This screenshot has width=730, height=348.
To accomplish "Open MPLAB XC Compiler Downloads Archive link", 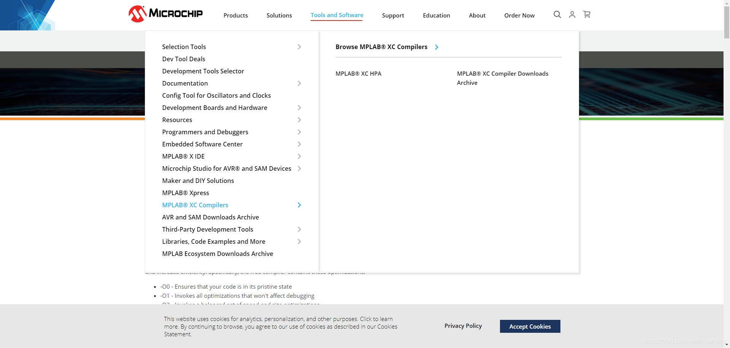I will tap(503, 78).
